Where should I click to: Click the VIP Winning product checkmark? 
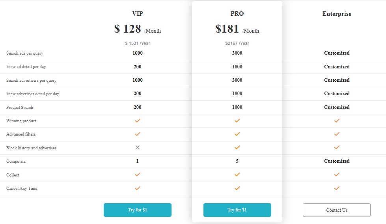pyautogui.click(x=137, y=121)
